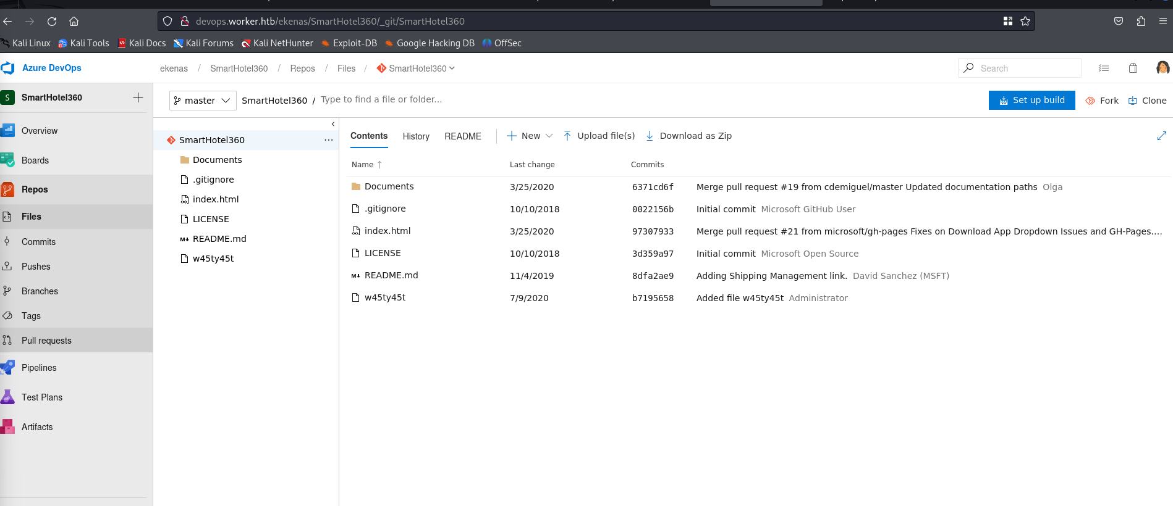
Task: Switch to the History tab
Action: click(x=416, y=136)
